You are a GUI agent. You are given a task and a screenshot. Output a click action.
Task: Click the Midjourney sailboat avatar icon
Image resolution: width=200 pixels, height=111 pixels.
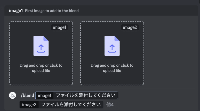click(x=12, y=95)
